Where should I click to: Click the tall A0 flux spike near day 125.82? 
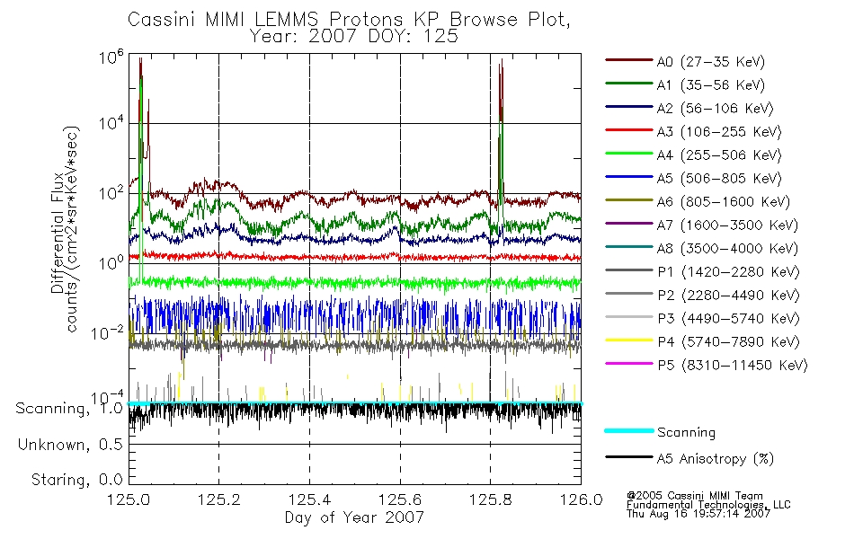pos(501,125)
